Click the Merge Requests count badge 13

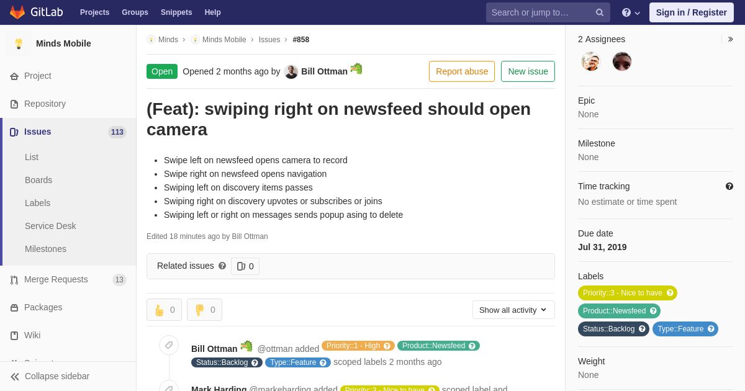click(119, 280)
